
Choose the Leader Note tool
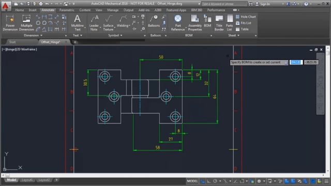(94, 23)
